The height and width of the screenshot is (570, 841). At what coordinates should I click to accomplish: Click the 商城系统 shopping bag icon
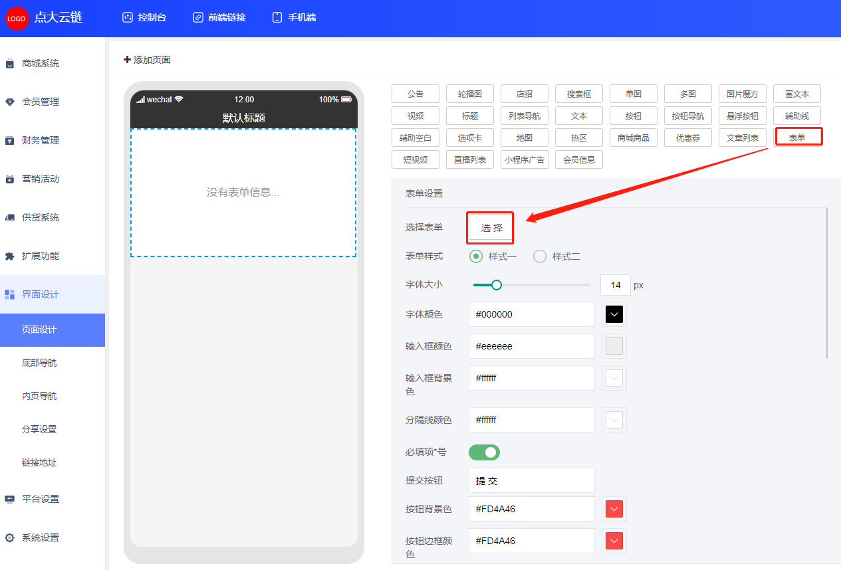(x=10, y=64)
